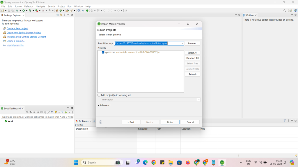Click the help question mark in dialog

(x=100, y=122)
